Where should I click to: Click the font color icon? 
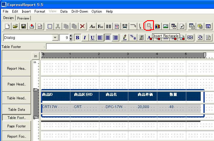click(149, 38)
